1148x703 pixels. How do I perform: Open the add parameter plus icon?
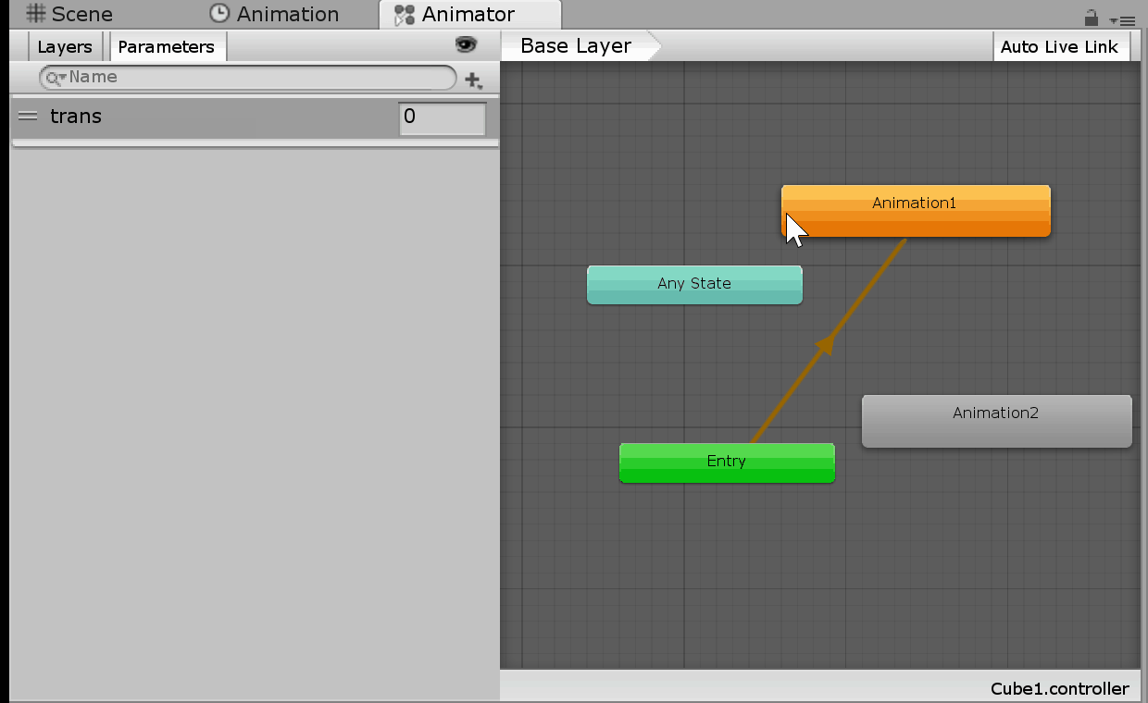tap(474, 80)
